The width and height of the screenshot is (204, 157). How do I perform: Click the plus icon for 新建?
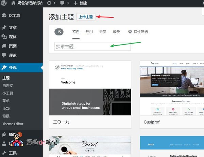tap(75, 3)
